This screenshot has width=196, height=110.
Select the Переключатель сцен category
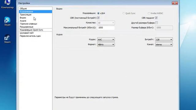pos(36,36)
